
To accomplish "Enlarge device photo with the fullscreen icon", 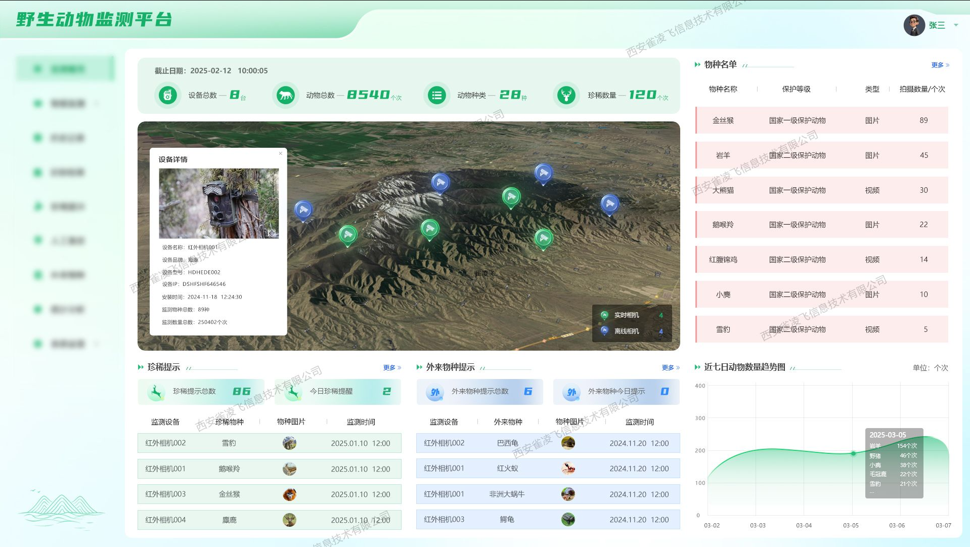I will [272, 233].
